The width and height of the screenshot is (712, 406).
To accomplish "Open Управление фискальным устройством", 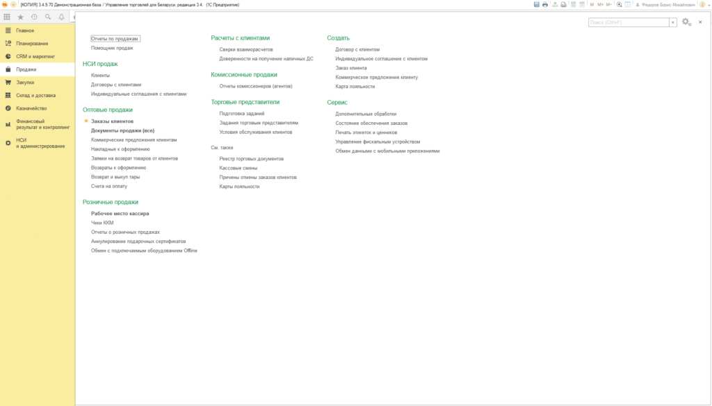I will [x=378, y=142].
